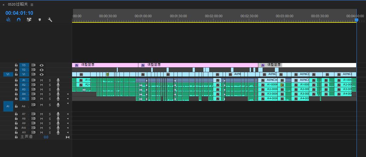Toggle sync lock on track V3
Screen dimensions: 366x157
pos(33,65)
